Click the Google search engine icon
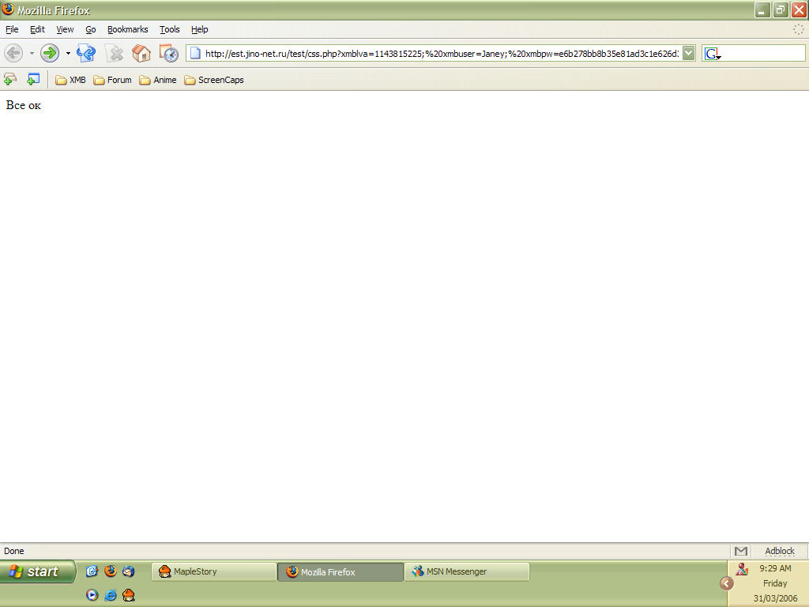The width and height of the screenshot is (809, 607). click(x=713, y=54)
